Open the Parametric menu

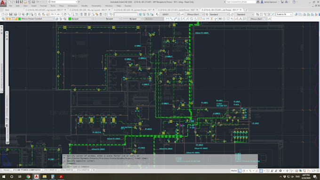pos(96,6)
